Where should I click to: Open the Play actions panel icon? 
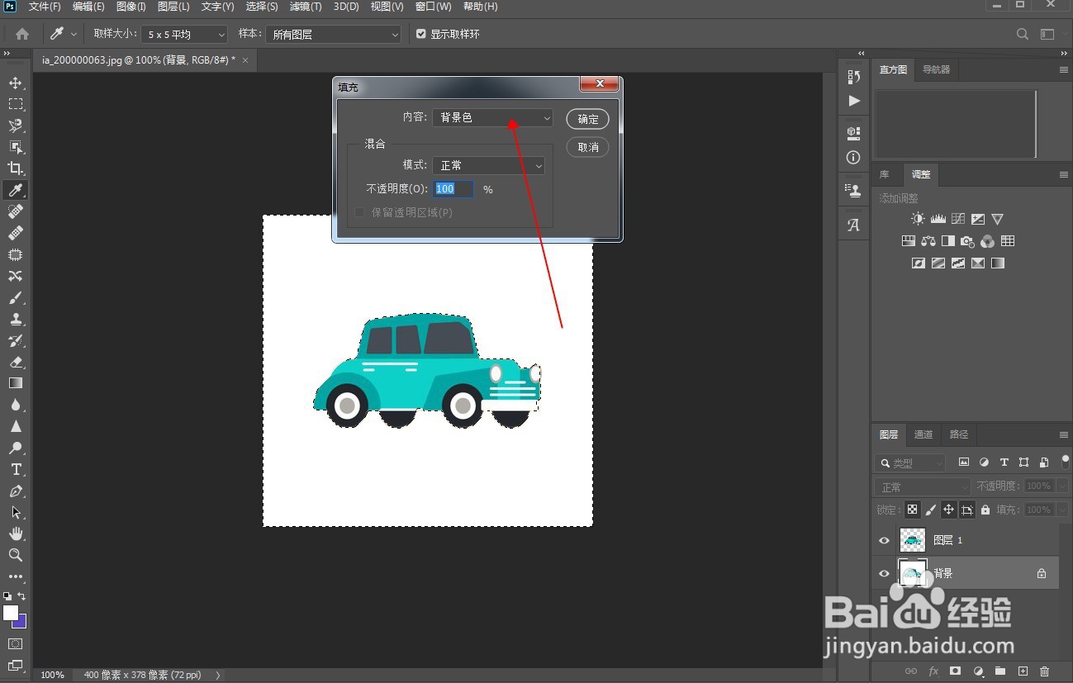(x=854, y=101)
